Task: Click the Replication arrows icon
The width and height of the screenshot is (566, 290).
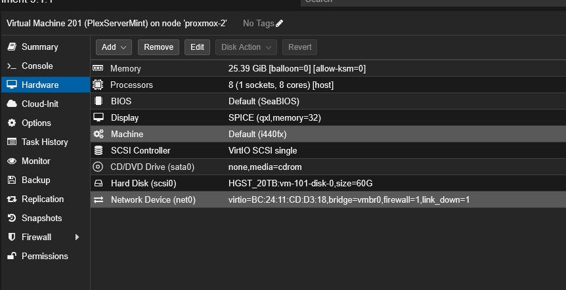Action: [12, 199]
